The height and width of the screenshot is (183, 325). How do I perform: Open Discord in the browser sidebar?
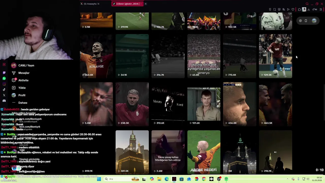click(x=4, y=101)
